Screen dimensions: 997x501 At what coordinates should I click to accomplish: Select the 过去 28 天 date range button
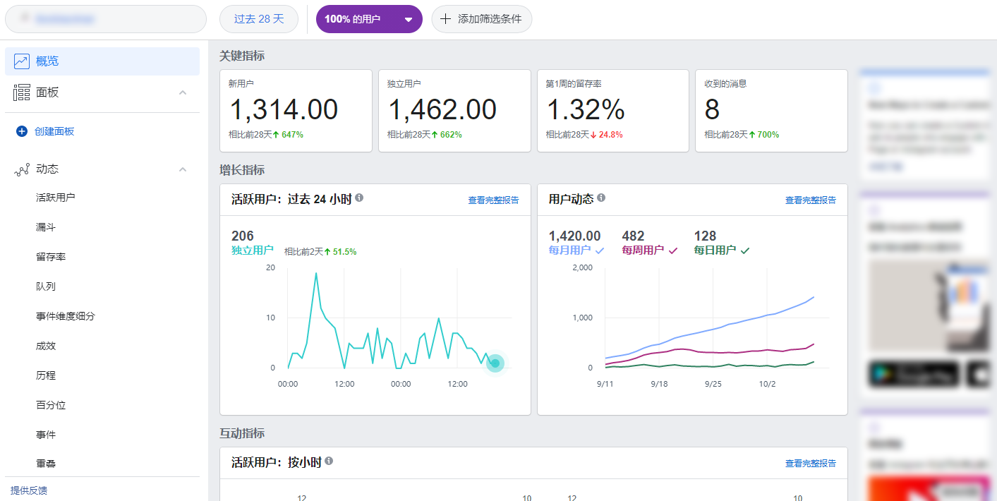(259, 19)
